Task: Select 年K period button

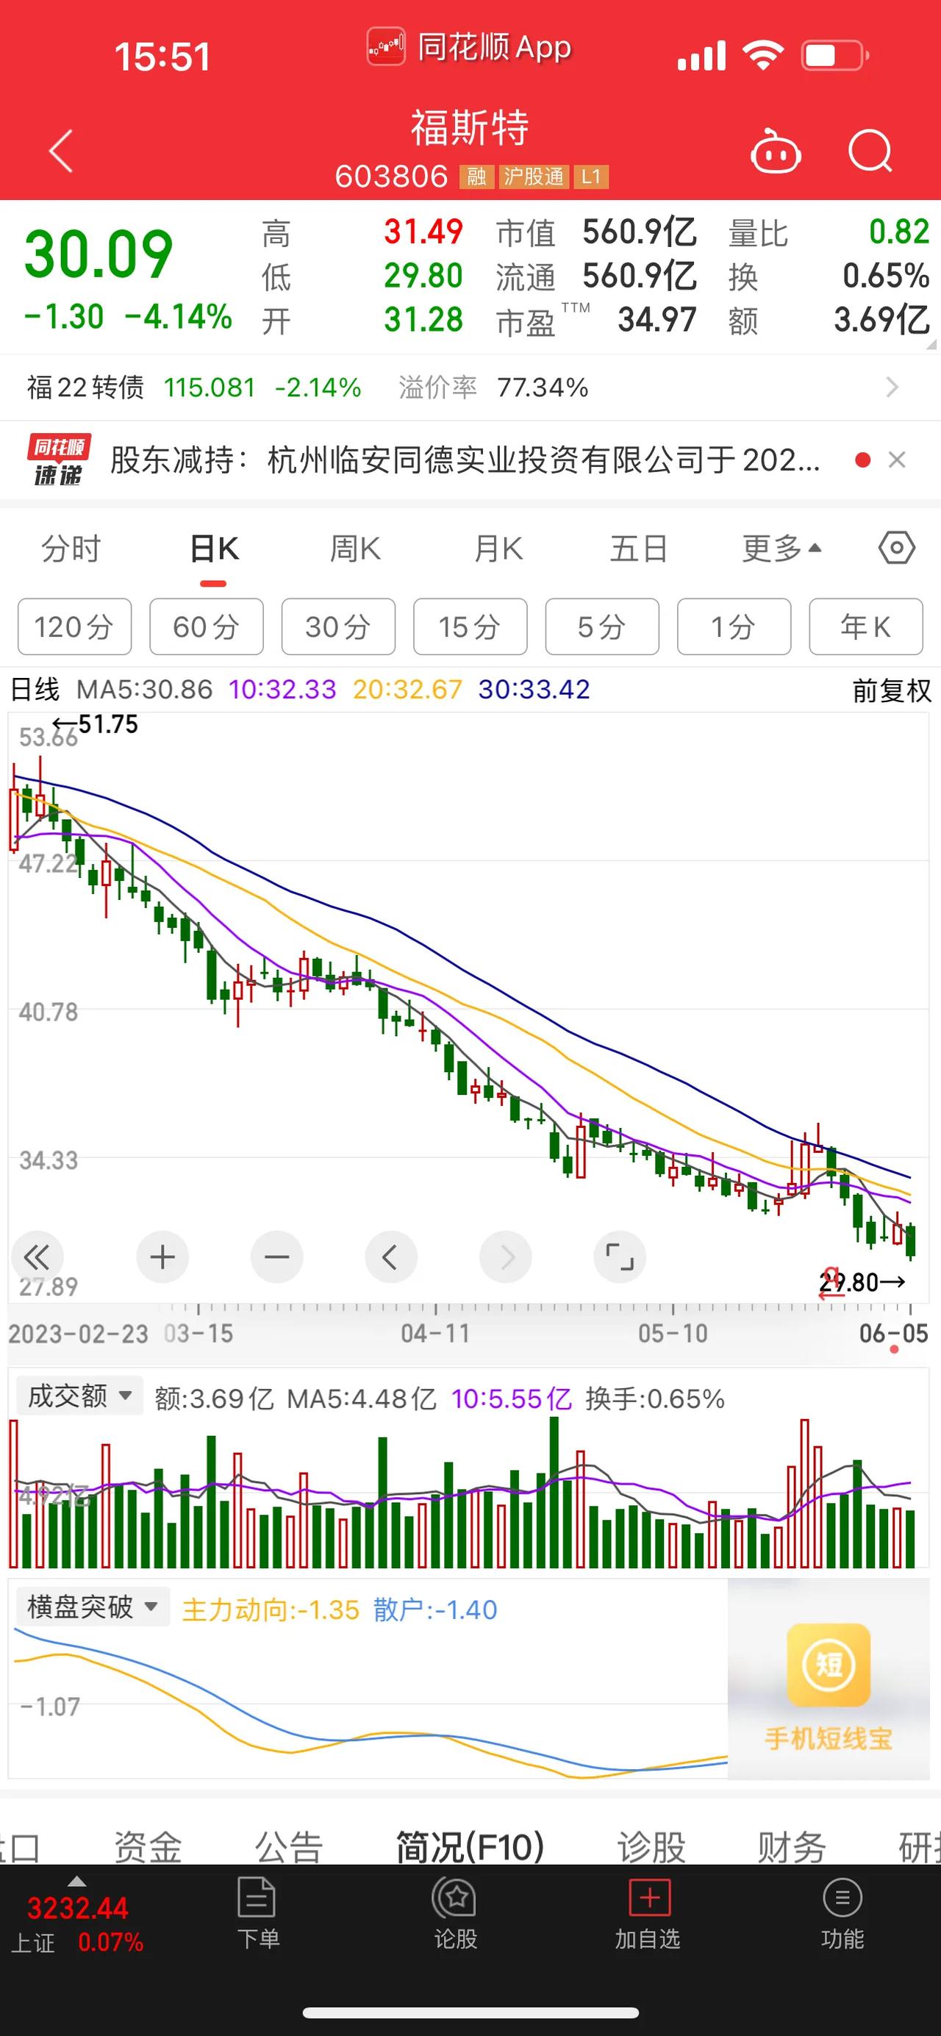Action: [866, 626]
